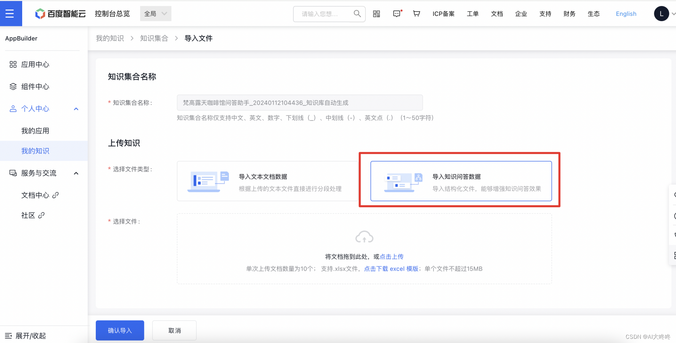The height and width of the screenshot is (343, 676).
Task: Click the hamburger menu icon top left
Action: pyautogui.click(x=11, y=13)
